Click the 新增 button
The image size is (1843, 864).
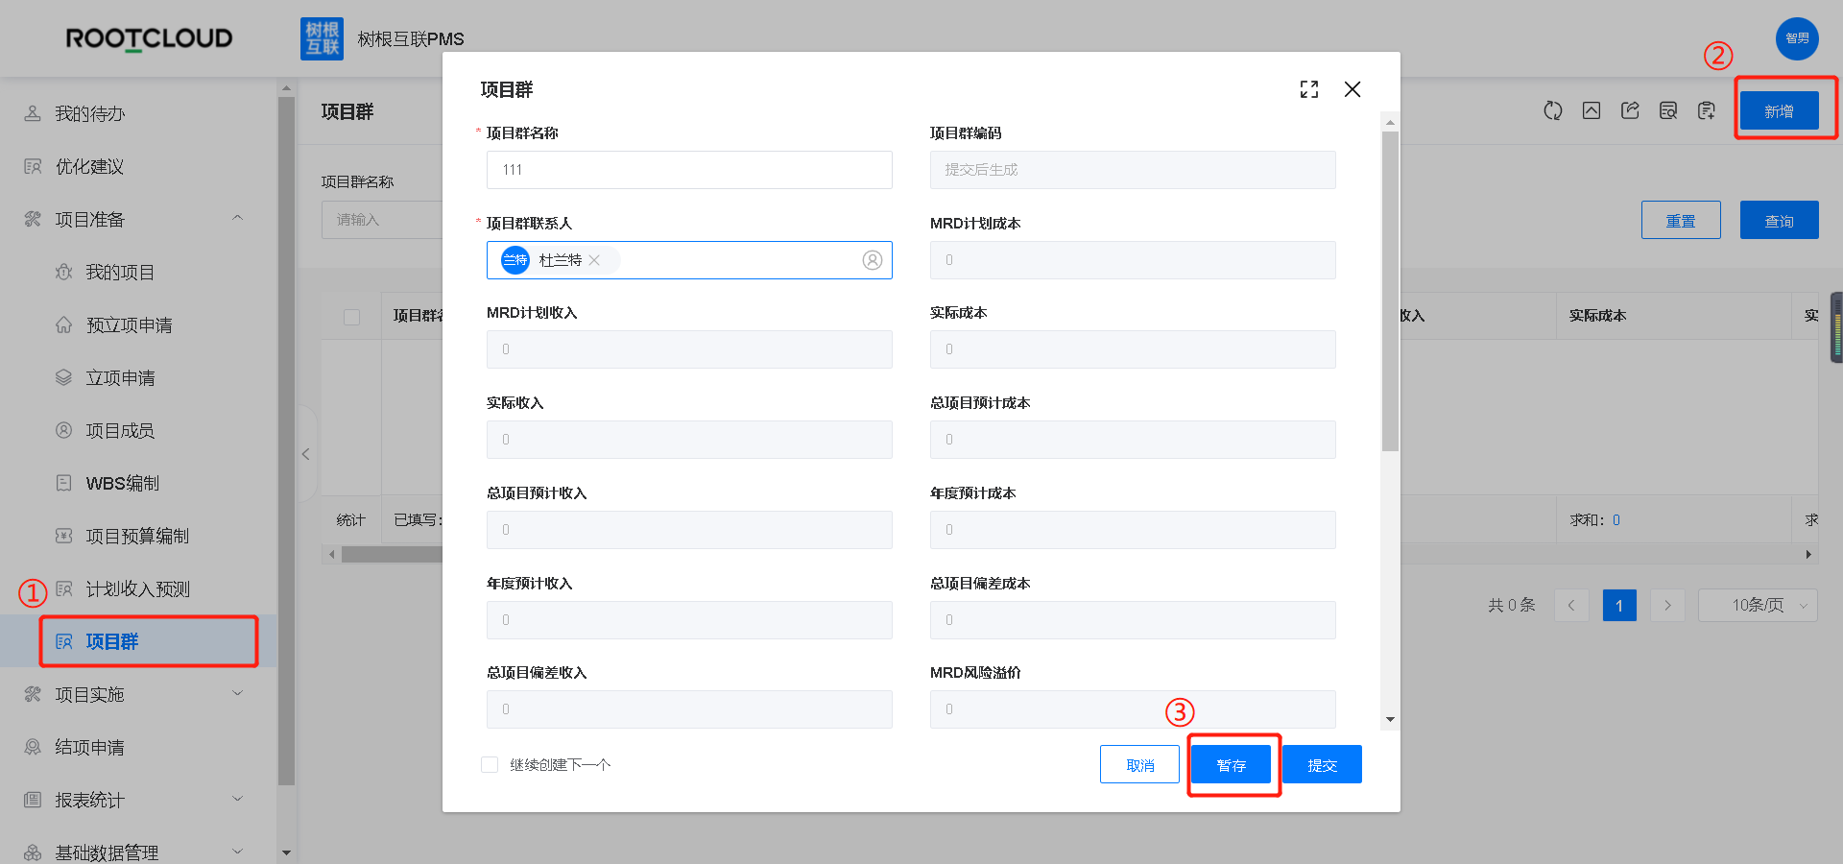[1779, 110]
